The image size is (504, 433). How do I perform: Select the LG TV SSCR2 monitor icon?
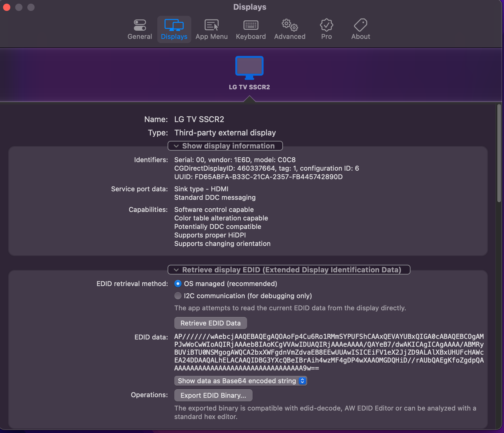coord(249,68)
